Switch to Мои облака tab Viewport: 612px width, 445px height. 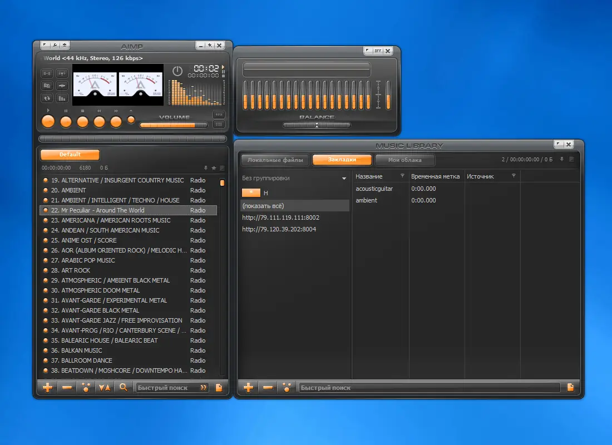point(404,160)
